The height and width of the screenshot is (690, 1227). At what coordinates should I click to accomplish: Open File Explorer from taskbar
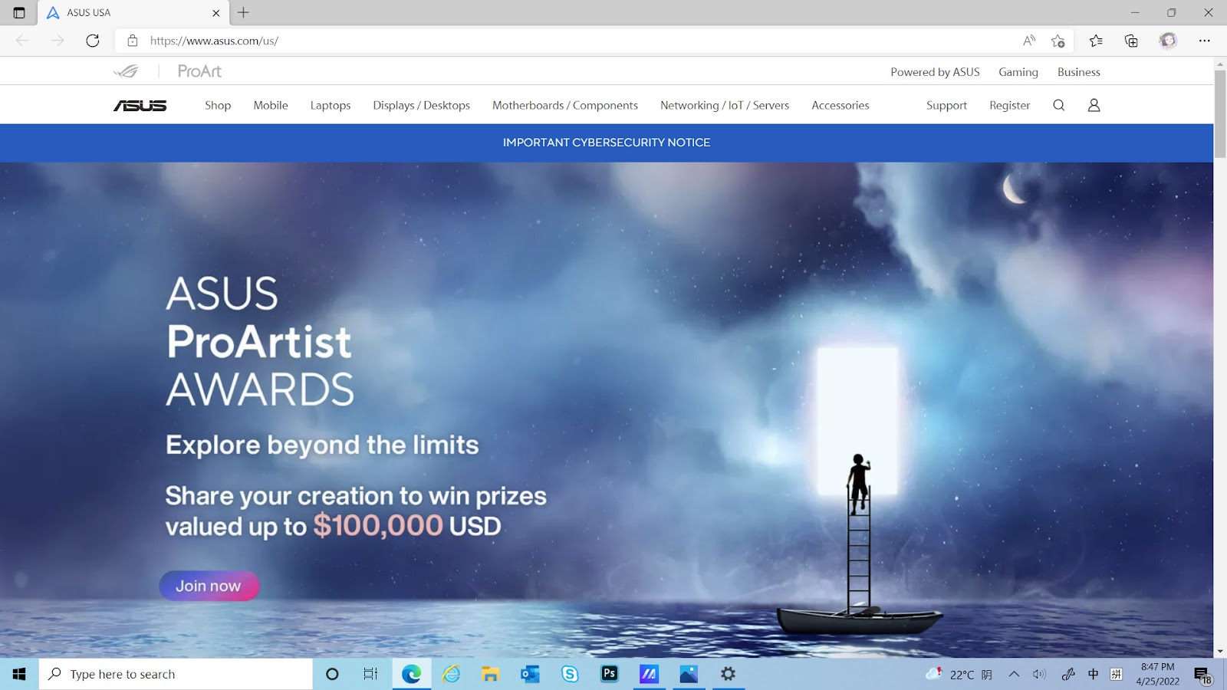(491, 674)
